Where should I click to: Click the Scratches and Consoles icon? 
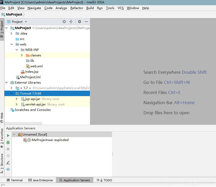point(12,110)
